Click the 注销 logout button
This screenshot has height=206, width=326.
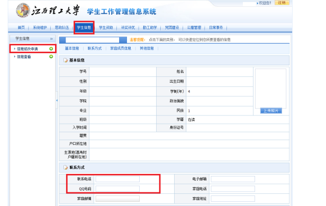click(282, 3)
